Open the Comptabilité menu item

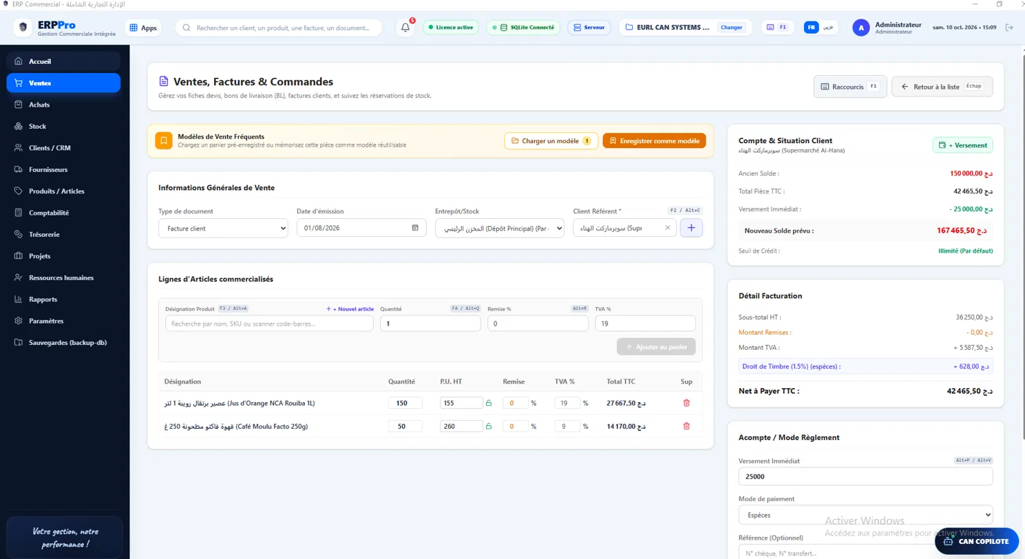(63, 213)
